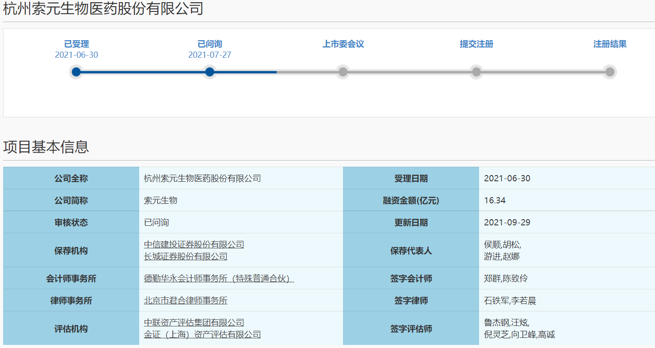Click the 注册结果 stage marker dot

click(610, 72)
